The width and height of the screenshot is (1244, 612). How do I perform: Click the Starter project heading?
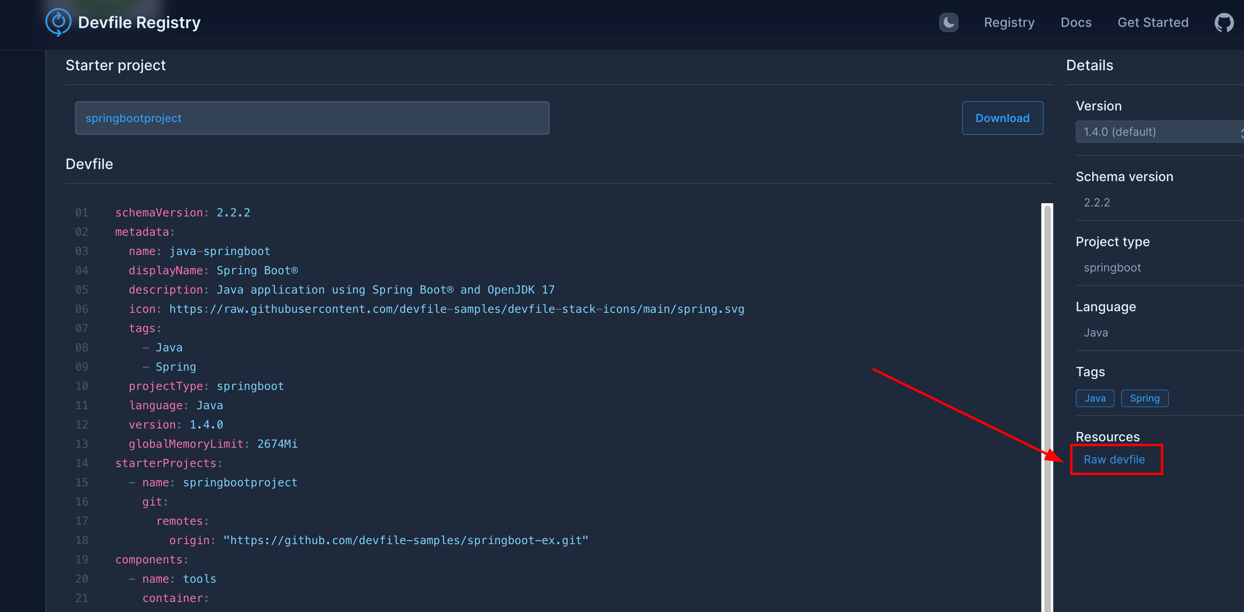tap(115, 65)
